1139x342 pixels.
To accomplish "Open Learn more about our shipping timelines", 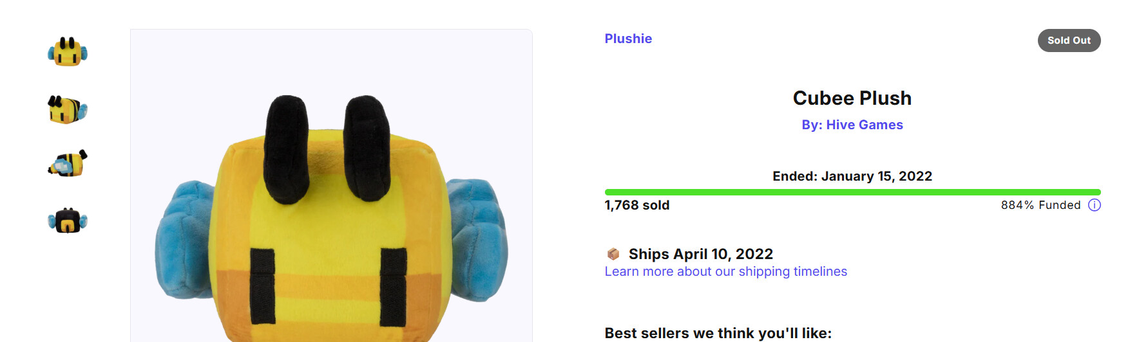I will 725,271.
